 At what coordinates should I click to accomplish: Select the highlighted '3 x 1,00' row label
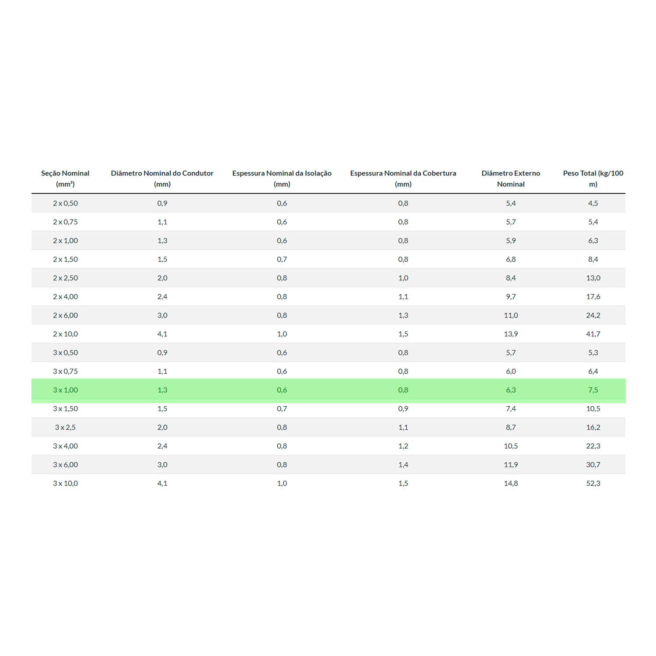pyautogui.click(x=65, y=390)
